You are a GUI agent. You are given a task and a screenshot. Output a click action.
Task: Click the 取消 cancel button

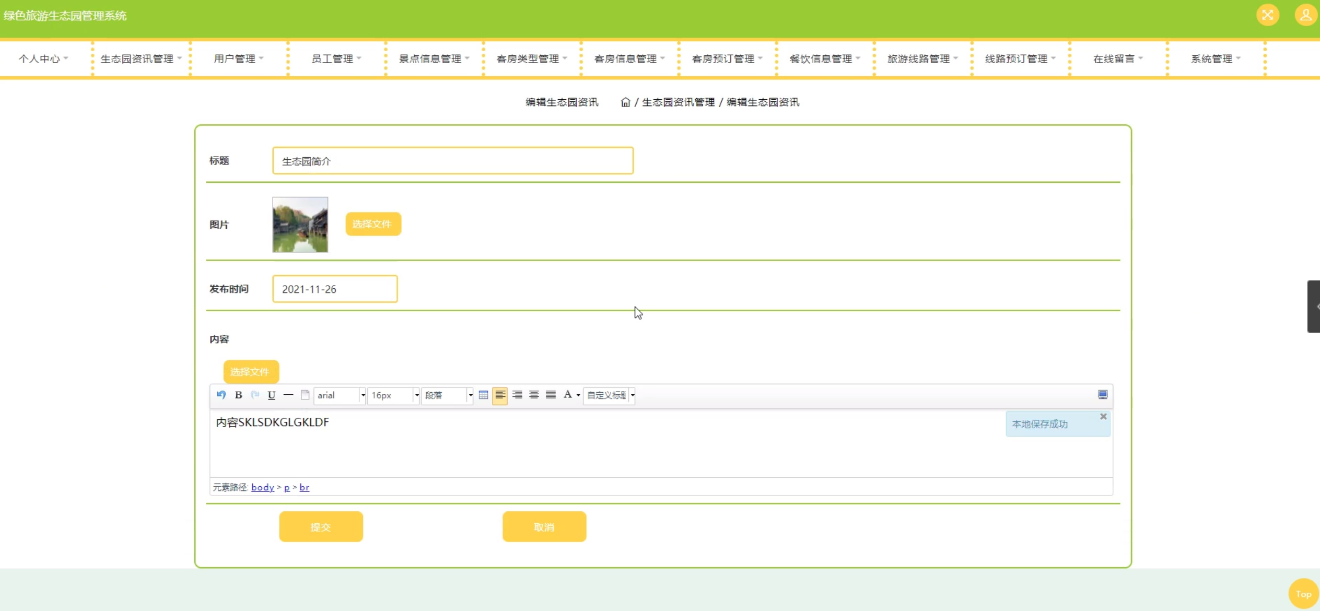point(544,526)
